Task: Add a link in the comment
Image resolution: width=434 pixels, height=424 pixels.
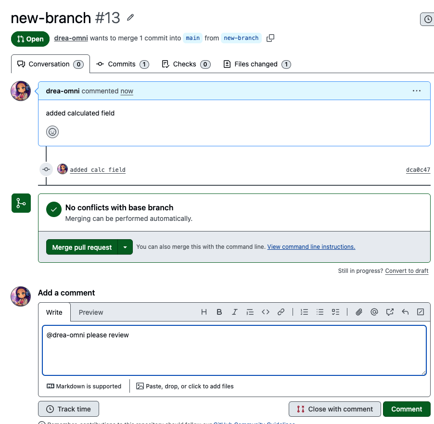Action: coord(281,312)
